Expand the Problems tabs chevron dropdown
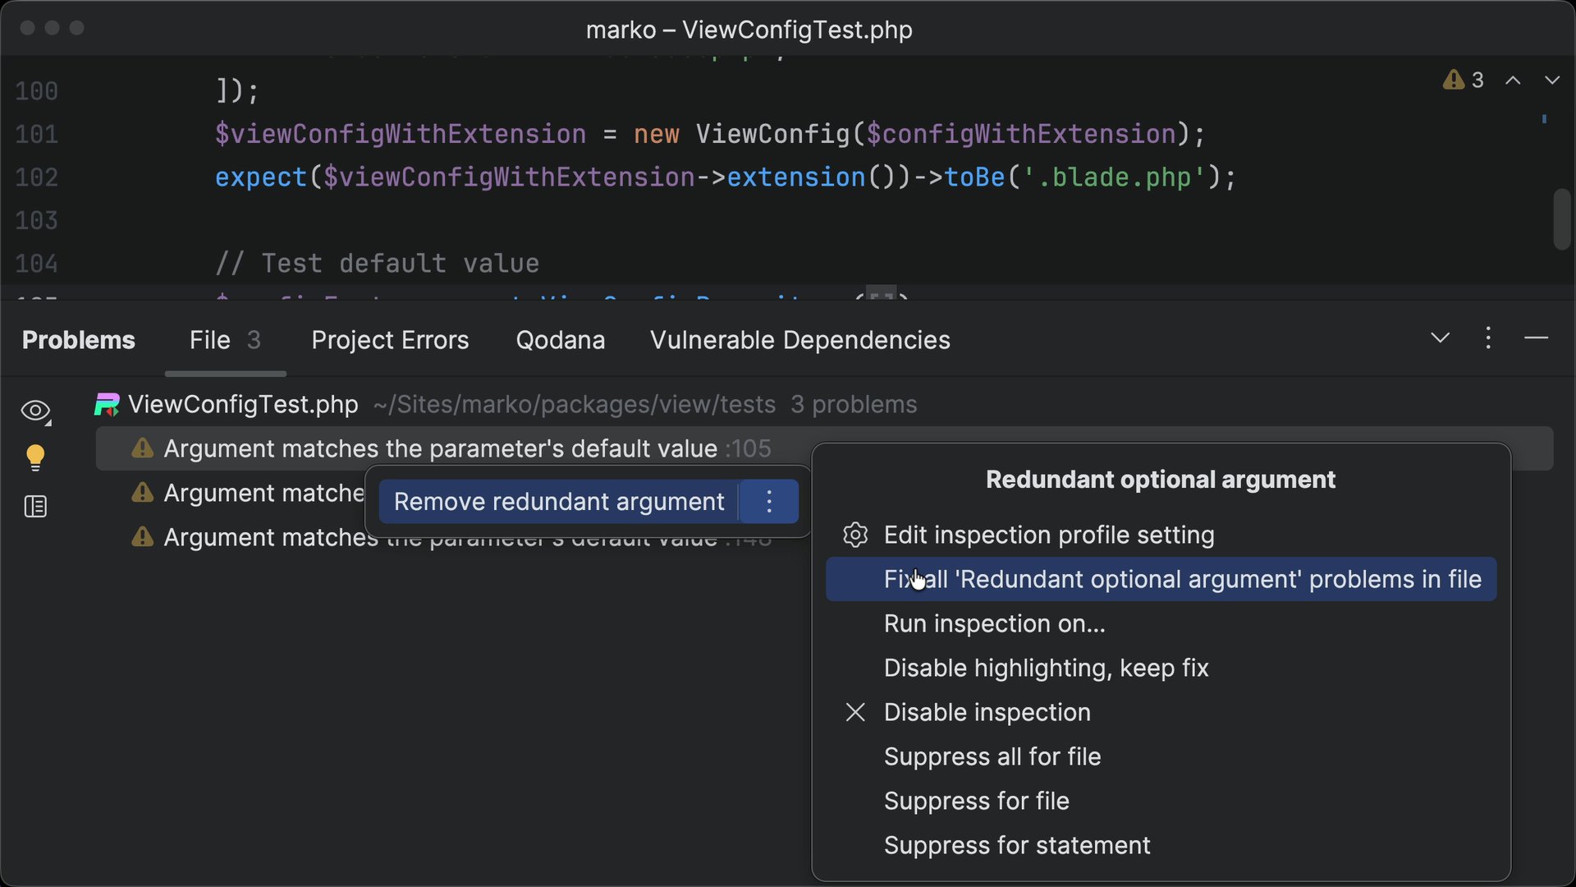Image resolution: width=1576 pixels, height=887 pixels. pyautogui.click(x=1440, y=338)
